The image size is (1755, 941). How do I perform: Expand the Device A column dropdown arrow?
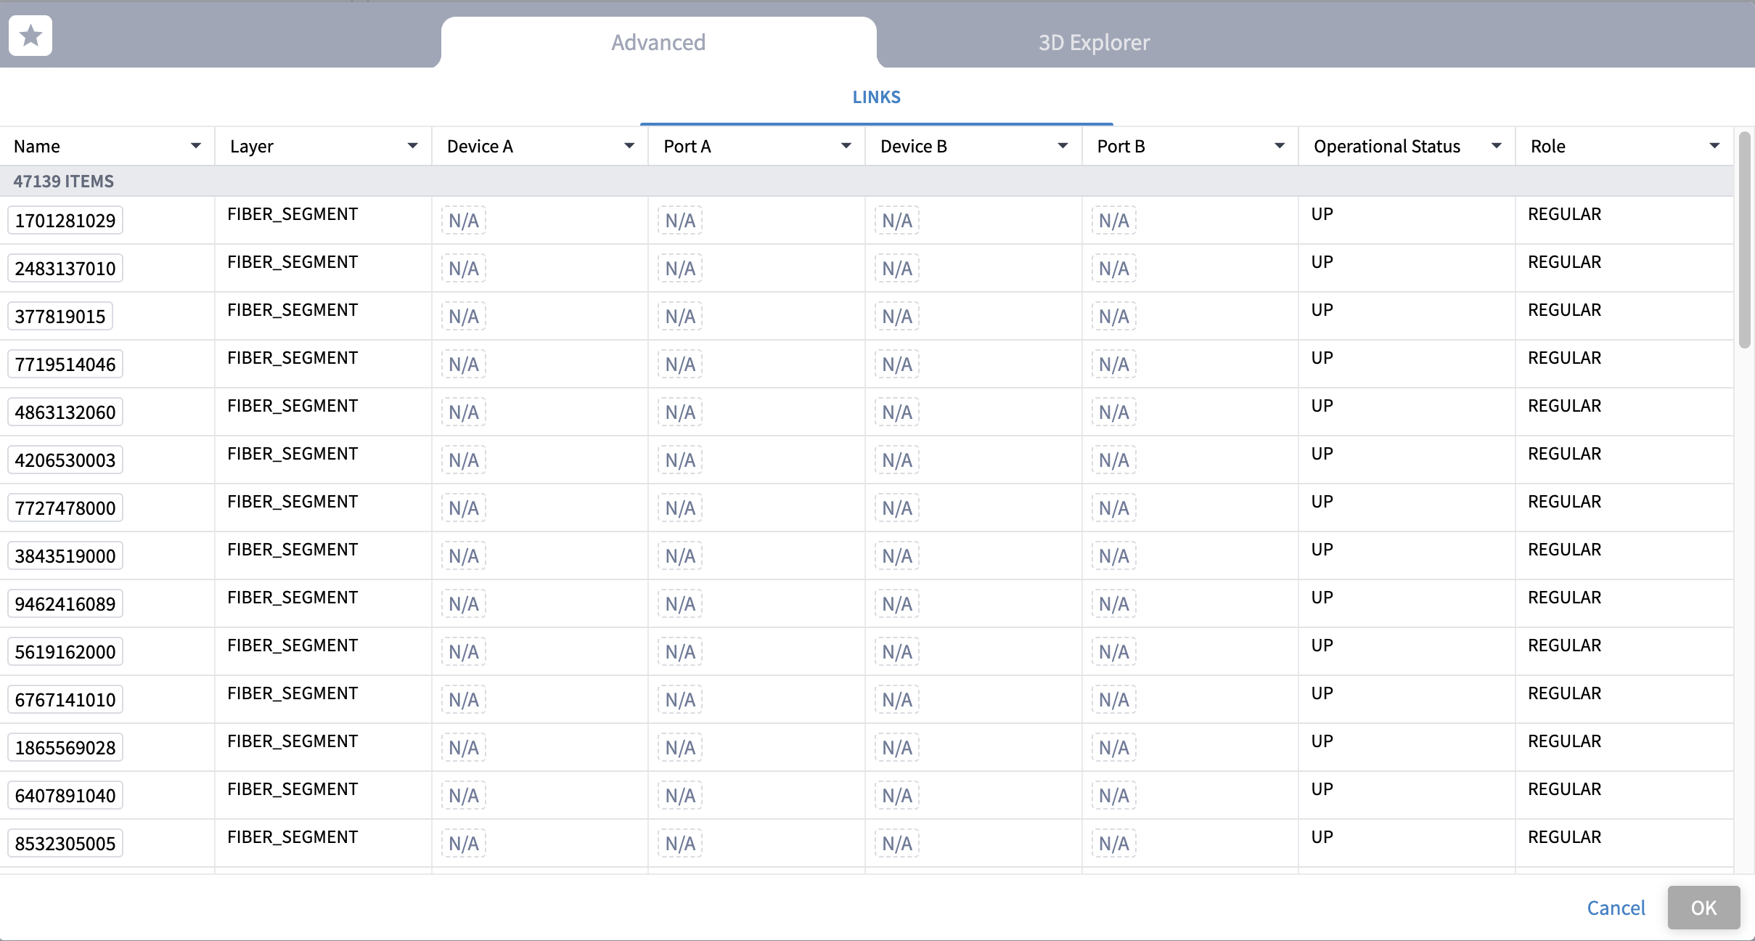tap(629, 146)
